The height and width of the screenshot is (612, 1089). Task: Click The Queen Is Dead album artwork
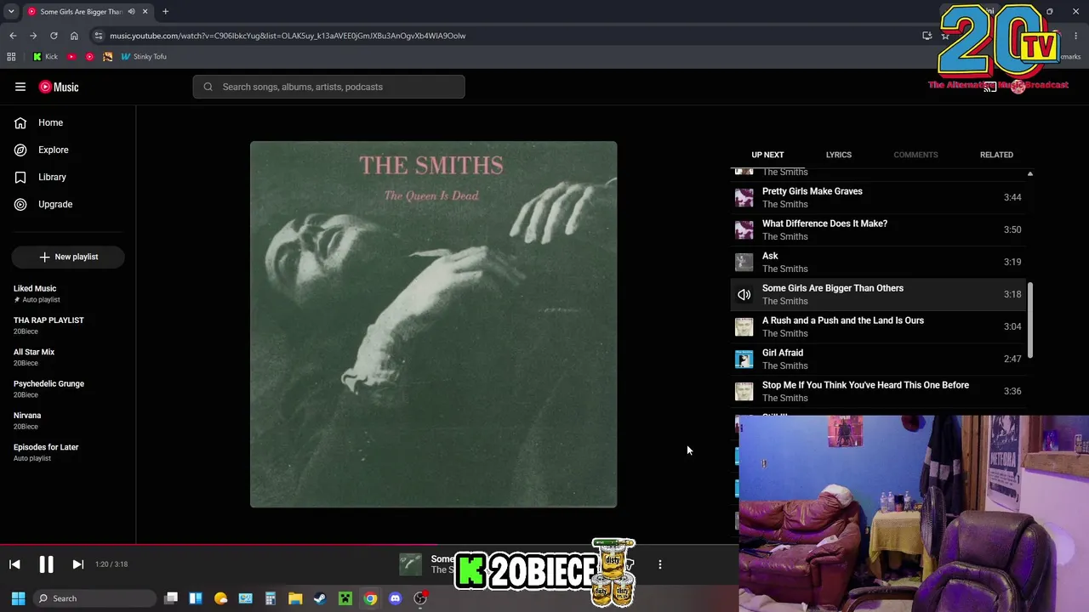click(433, 325)
